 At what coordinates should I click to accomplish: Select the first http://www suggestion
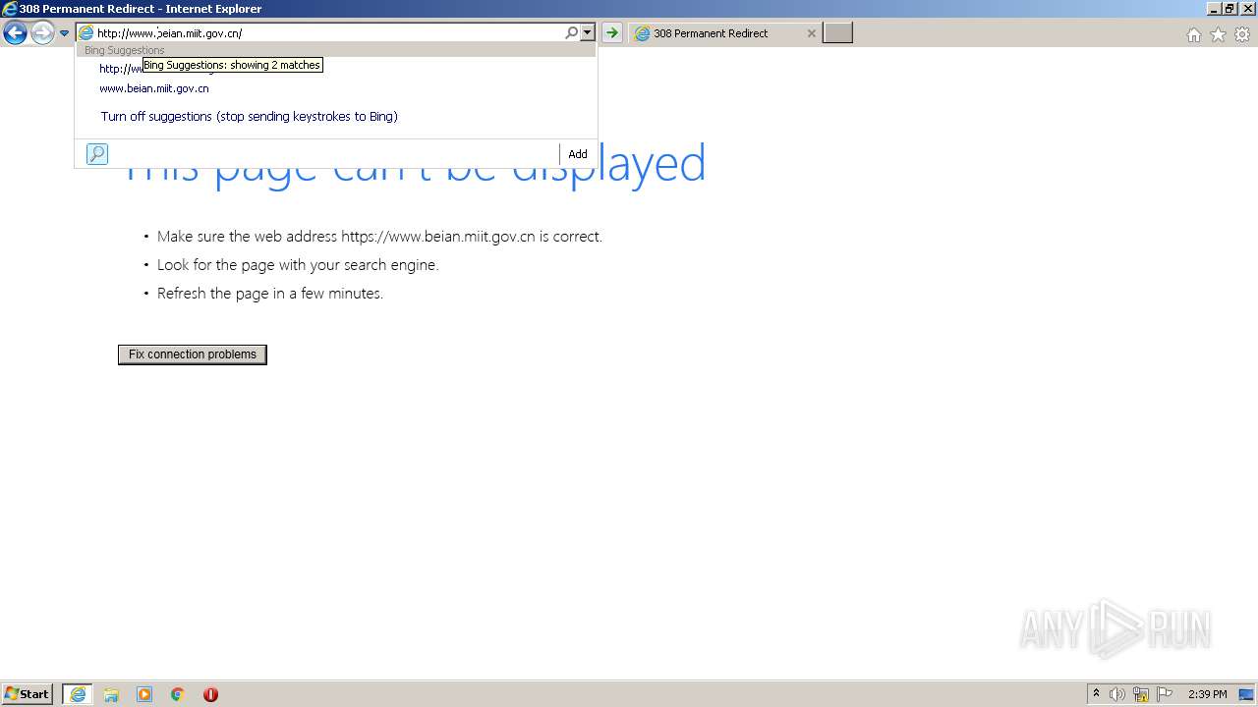tap(336, 69)
